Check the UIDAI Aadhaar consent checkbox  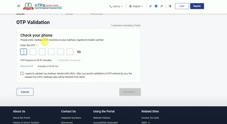point(22,74)
